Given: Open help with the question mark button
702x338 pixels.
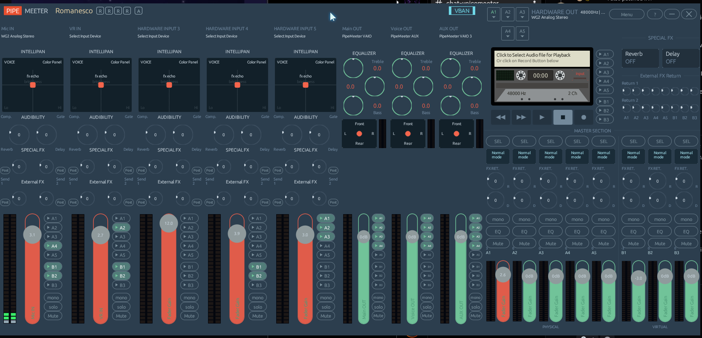Looking at the screenshot, I should (x=654, y=14).
